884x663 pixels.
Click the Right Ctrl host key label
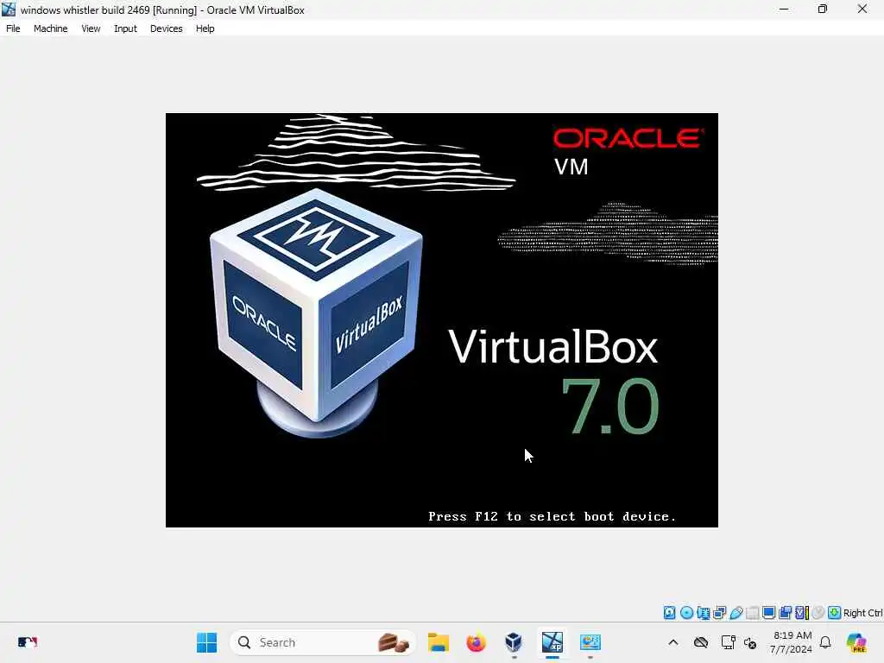point(862,613)
